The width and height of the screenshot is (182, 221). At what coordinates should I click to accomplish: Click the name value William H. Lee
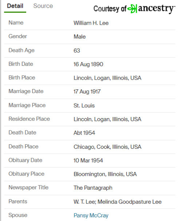tap(91, 23)
